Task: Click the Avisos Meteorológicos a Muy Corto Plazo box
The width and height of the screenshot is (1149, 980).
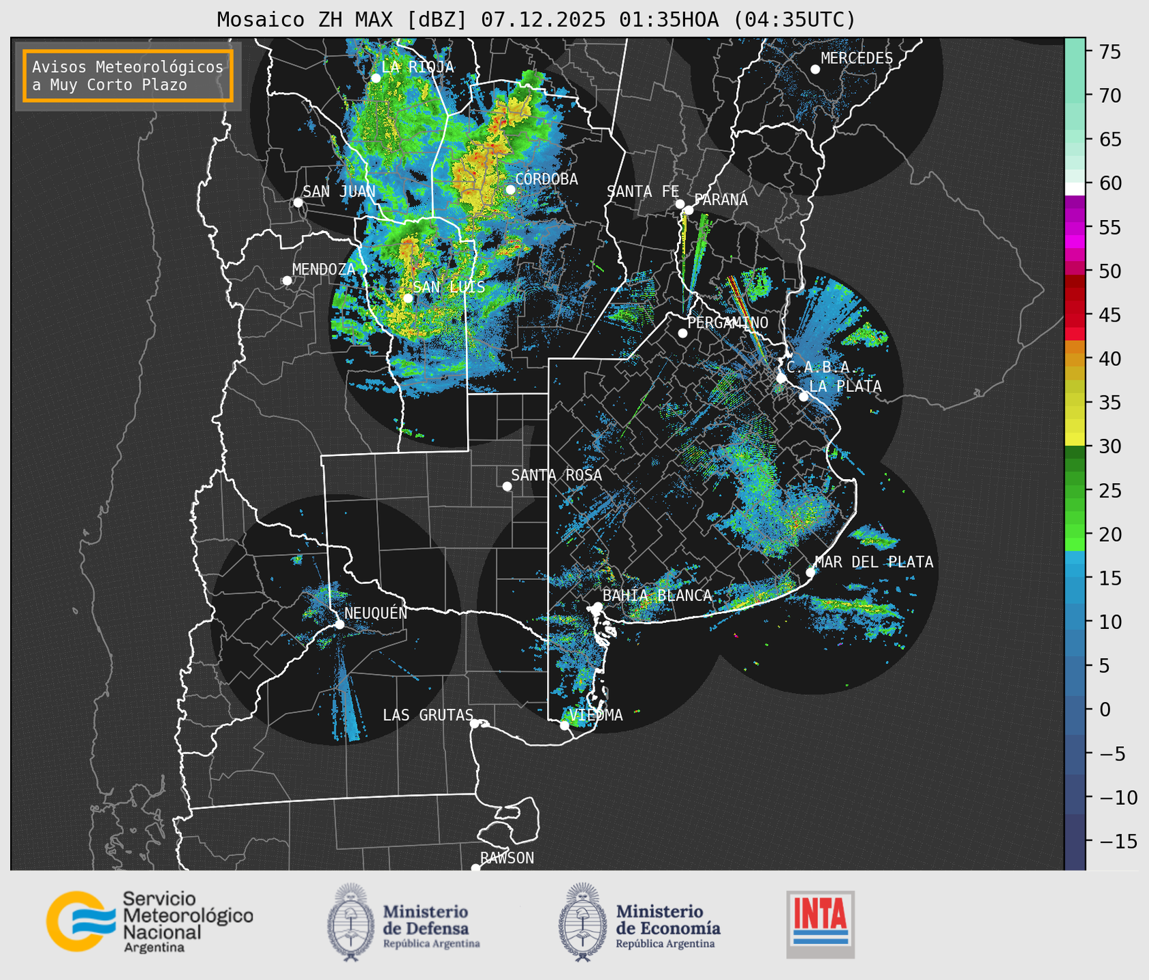Action: pos(128,75)
